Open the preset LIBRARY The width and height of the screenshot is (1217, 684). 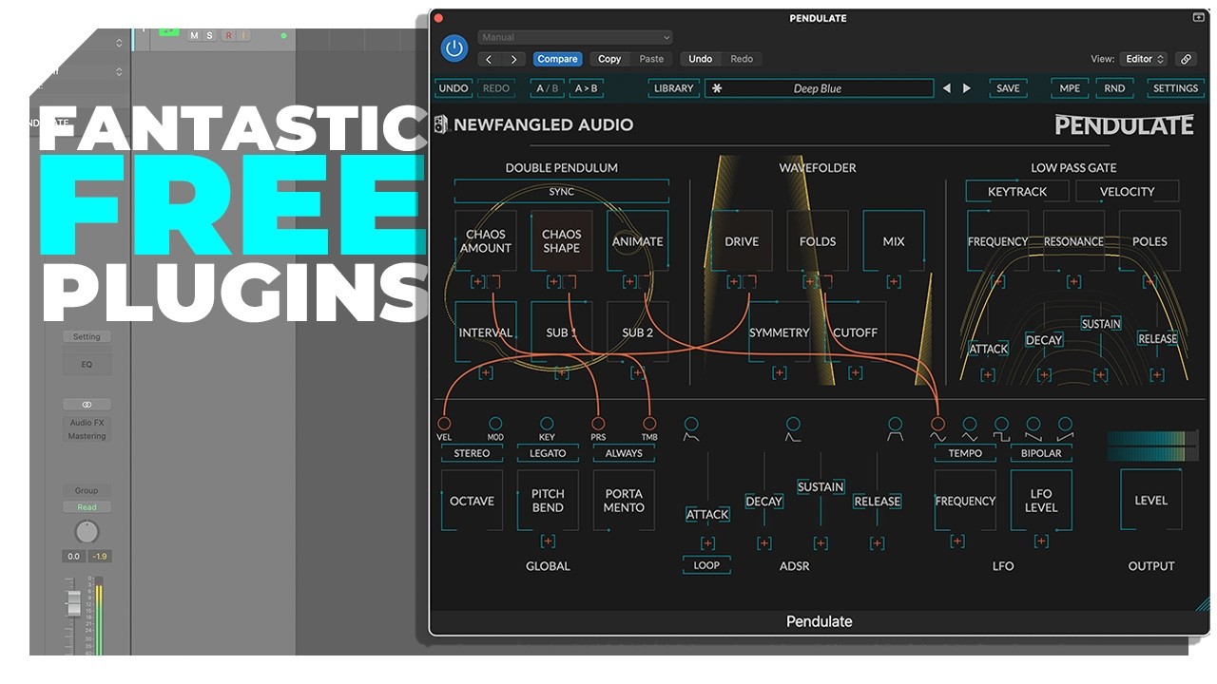[674, 88]
